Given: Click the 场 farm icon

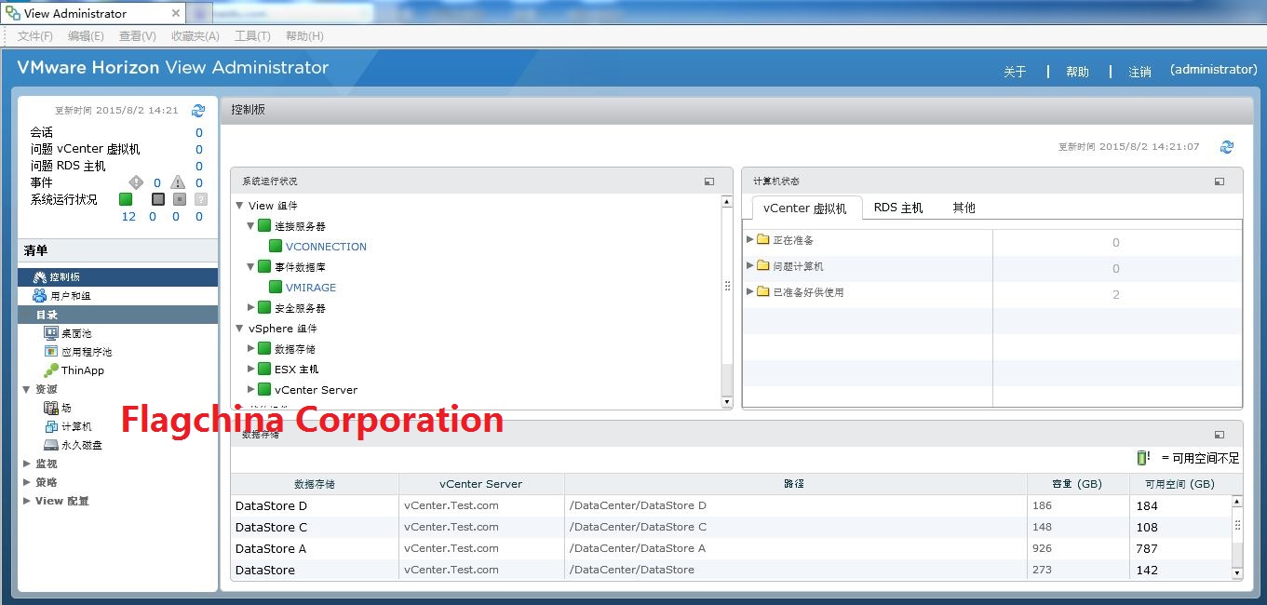Looking at the screenshot, I should click(x=51, y=408).
